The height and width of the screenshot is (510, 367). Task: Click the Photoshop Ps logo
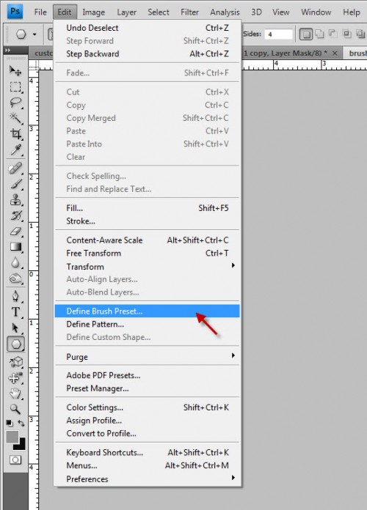tap(15, 12)
